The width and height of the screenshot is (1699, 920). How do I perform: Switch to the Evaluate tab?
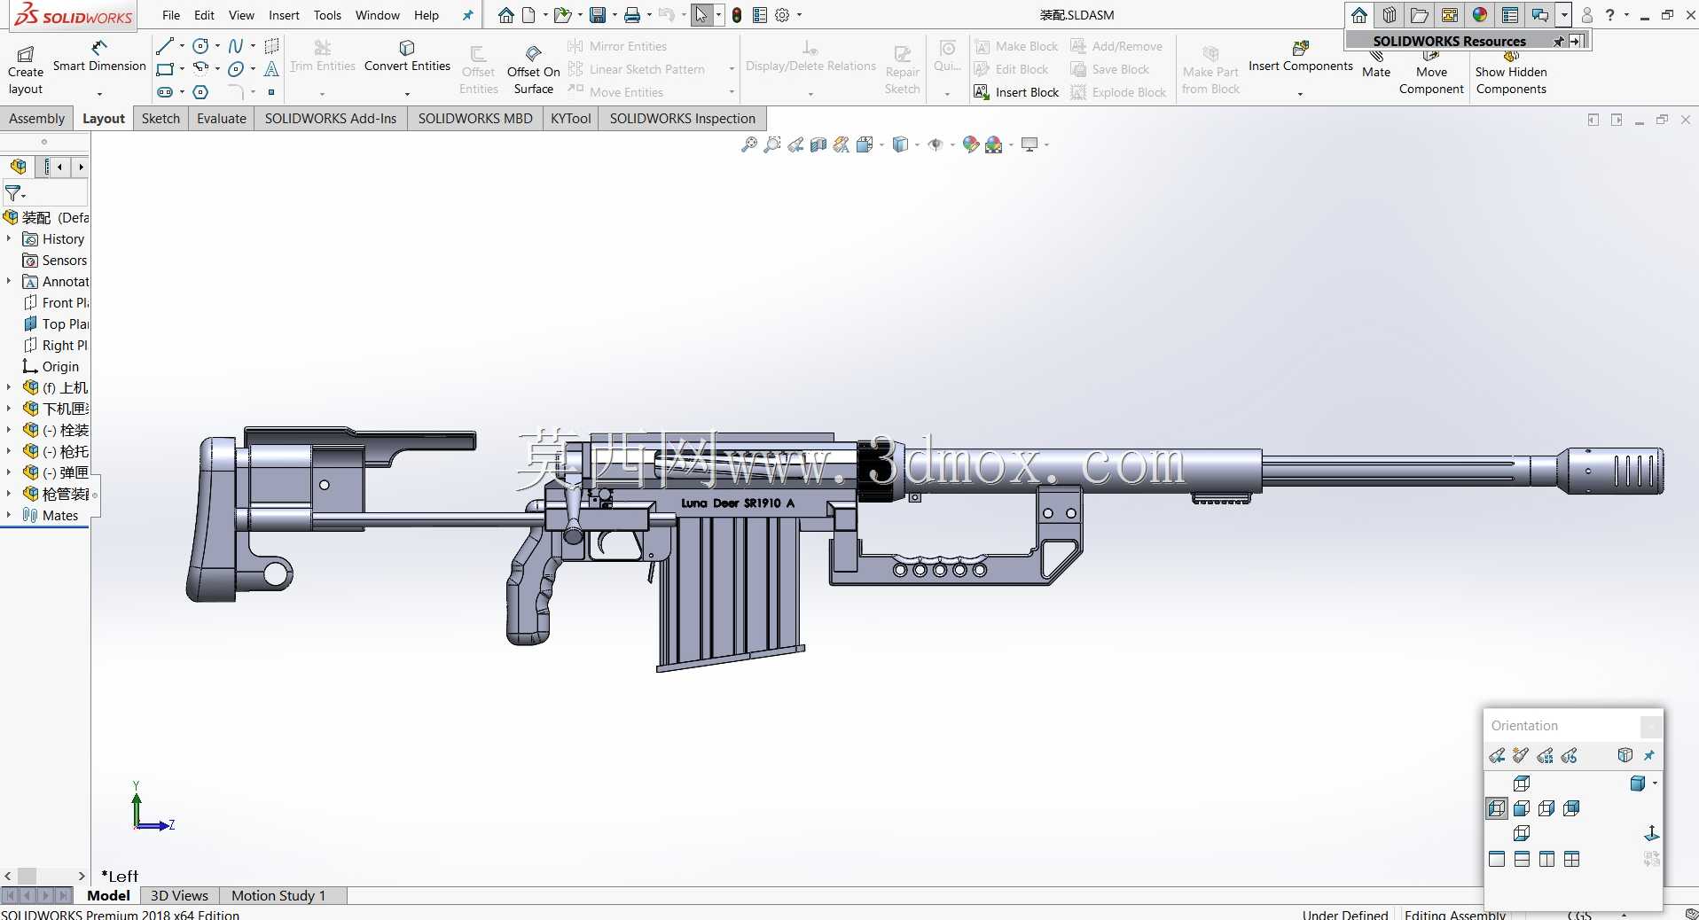pos(222,118)
